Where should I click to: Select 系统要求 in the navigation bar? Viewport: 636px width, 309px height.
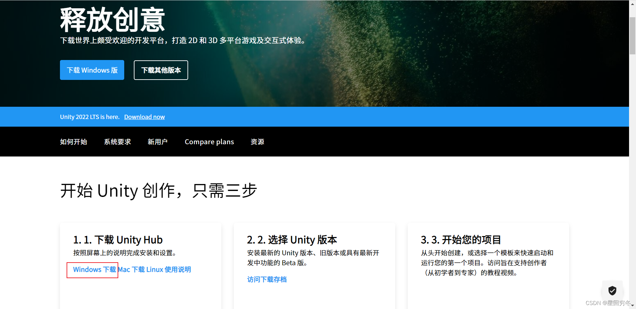point(117,142)
